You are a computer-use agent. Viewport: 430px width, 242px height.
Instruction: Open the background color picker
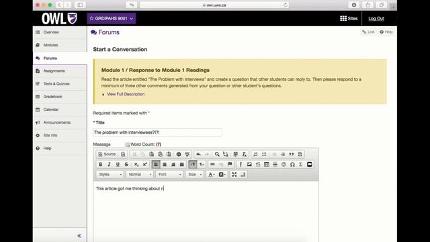(222, 175)
